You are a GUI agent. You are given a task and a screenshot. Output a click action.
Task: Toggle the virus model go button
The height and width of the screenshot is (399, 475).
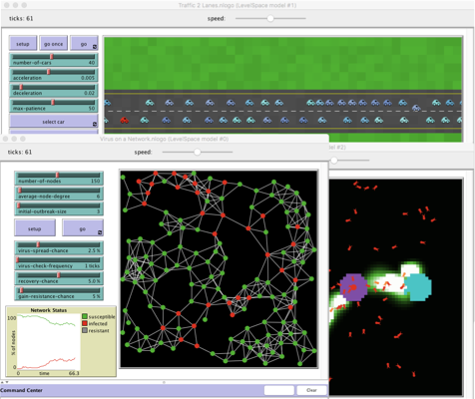click(x=83, y=228)
